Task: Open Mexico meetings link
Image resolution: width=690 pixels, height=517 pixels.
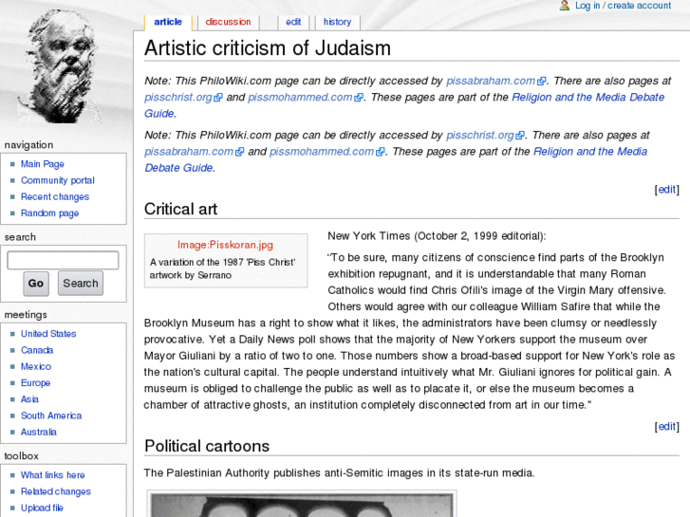Action: pos(36,366)
